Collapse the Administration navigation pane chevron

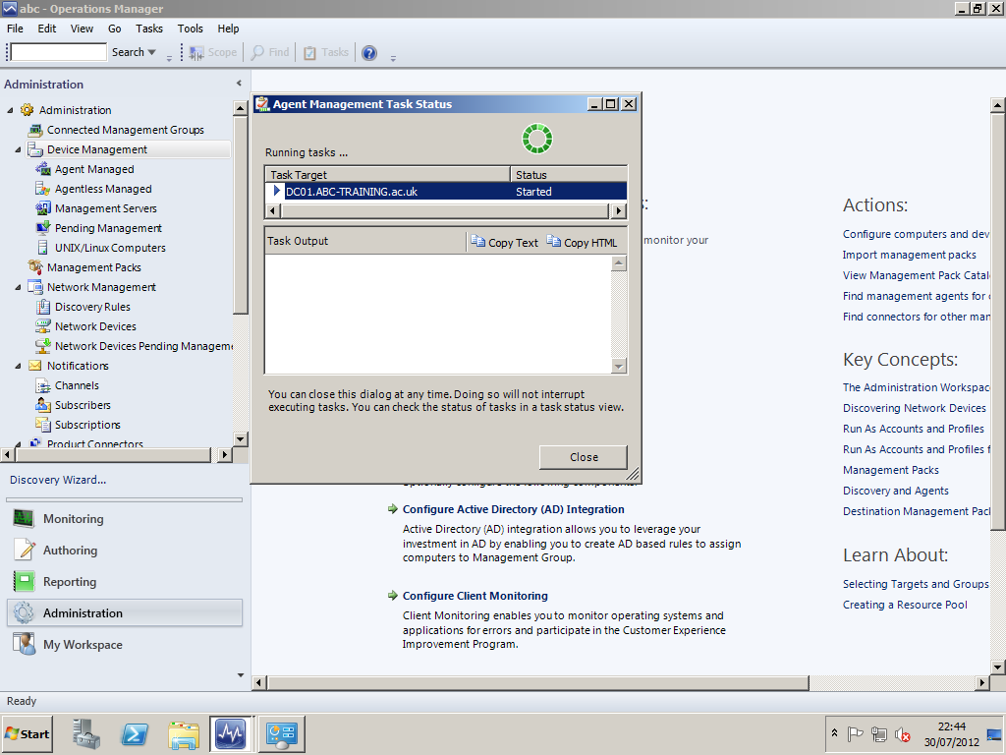pyautogui.click(x=239, y=84)
